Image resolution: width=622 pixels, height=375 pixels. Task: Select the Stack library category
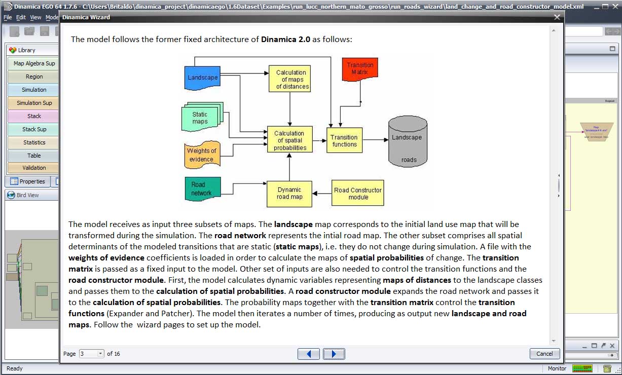point(34,116)
